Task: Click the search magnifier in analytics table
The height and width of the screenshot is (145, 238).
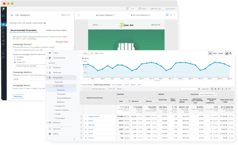Action: pos(199,89)
